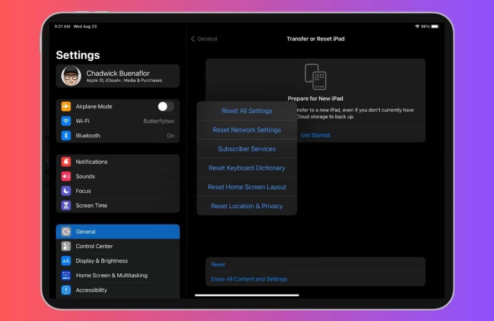The height and width of the screenshot is (321, 494).
Task: Open the Control Center settings row
Action: coord(118,246)
